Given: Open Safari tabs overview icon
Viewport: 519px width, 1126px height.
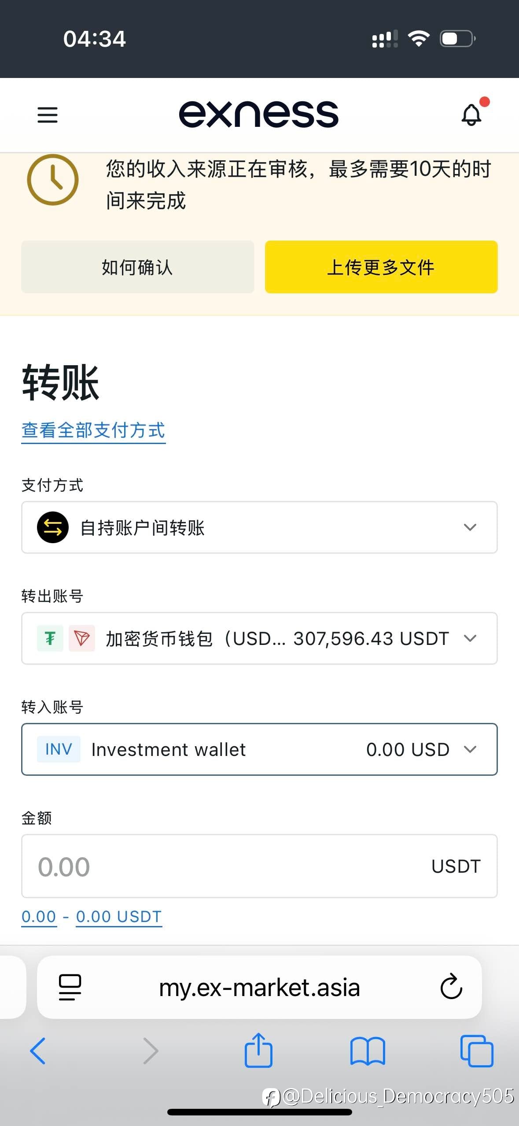Looking at the screenshot, I should (x=477, y=1051).
